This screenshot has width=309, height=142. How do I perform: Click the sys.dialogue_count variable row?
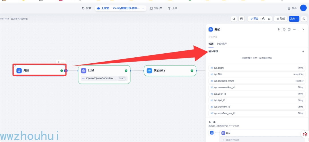point(257,81)
